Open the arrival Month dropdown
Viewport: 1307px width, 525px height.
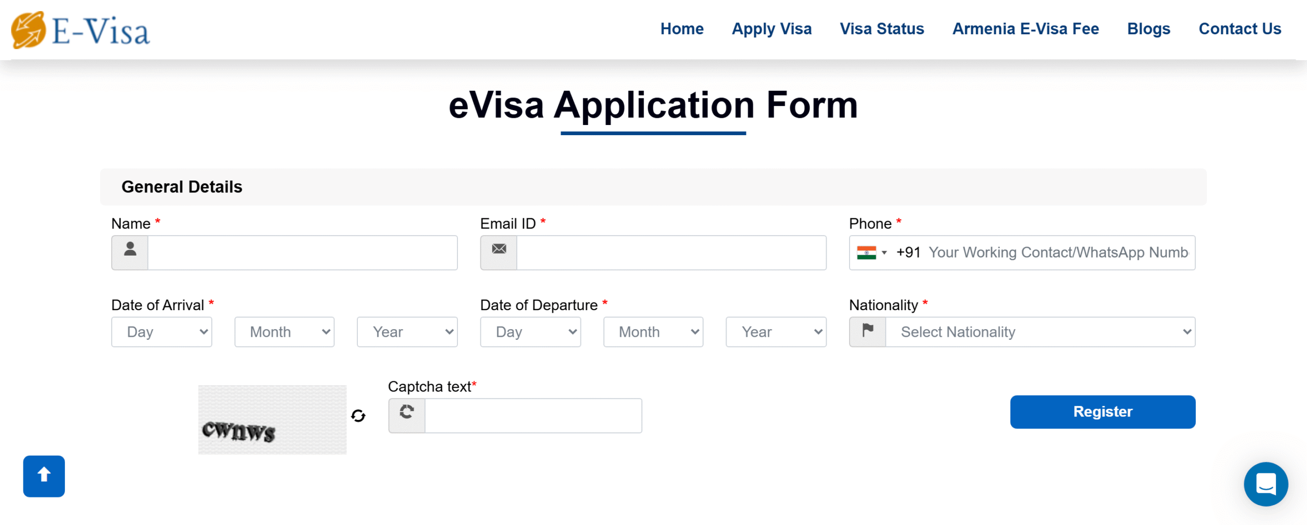click(x=284, y=332)
